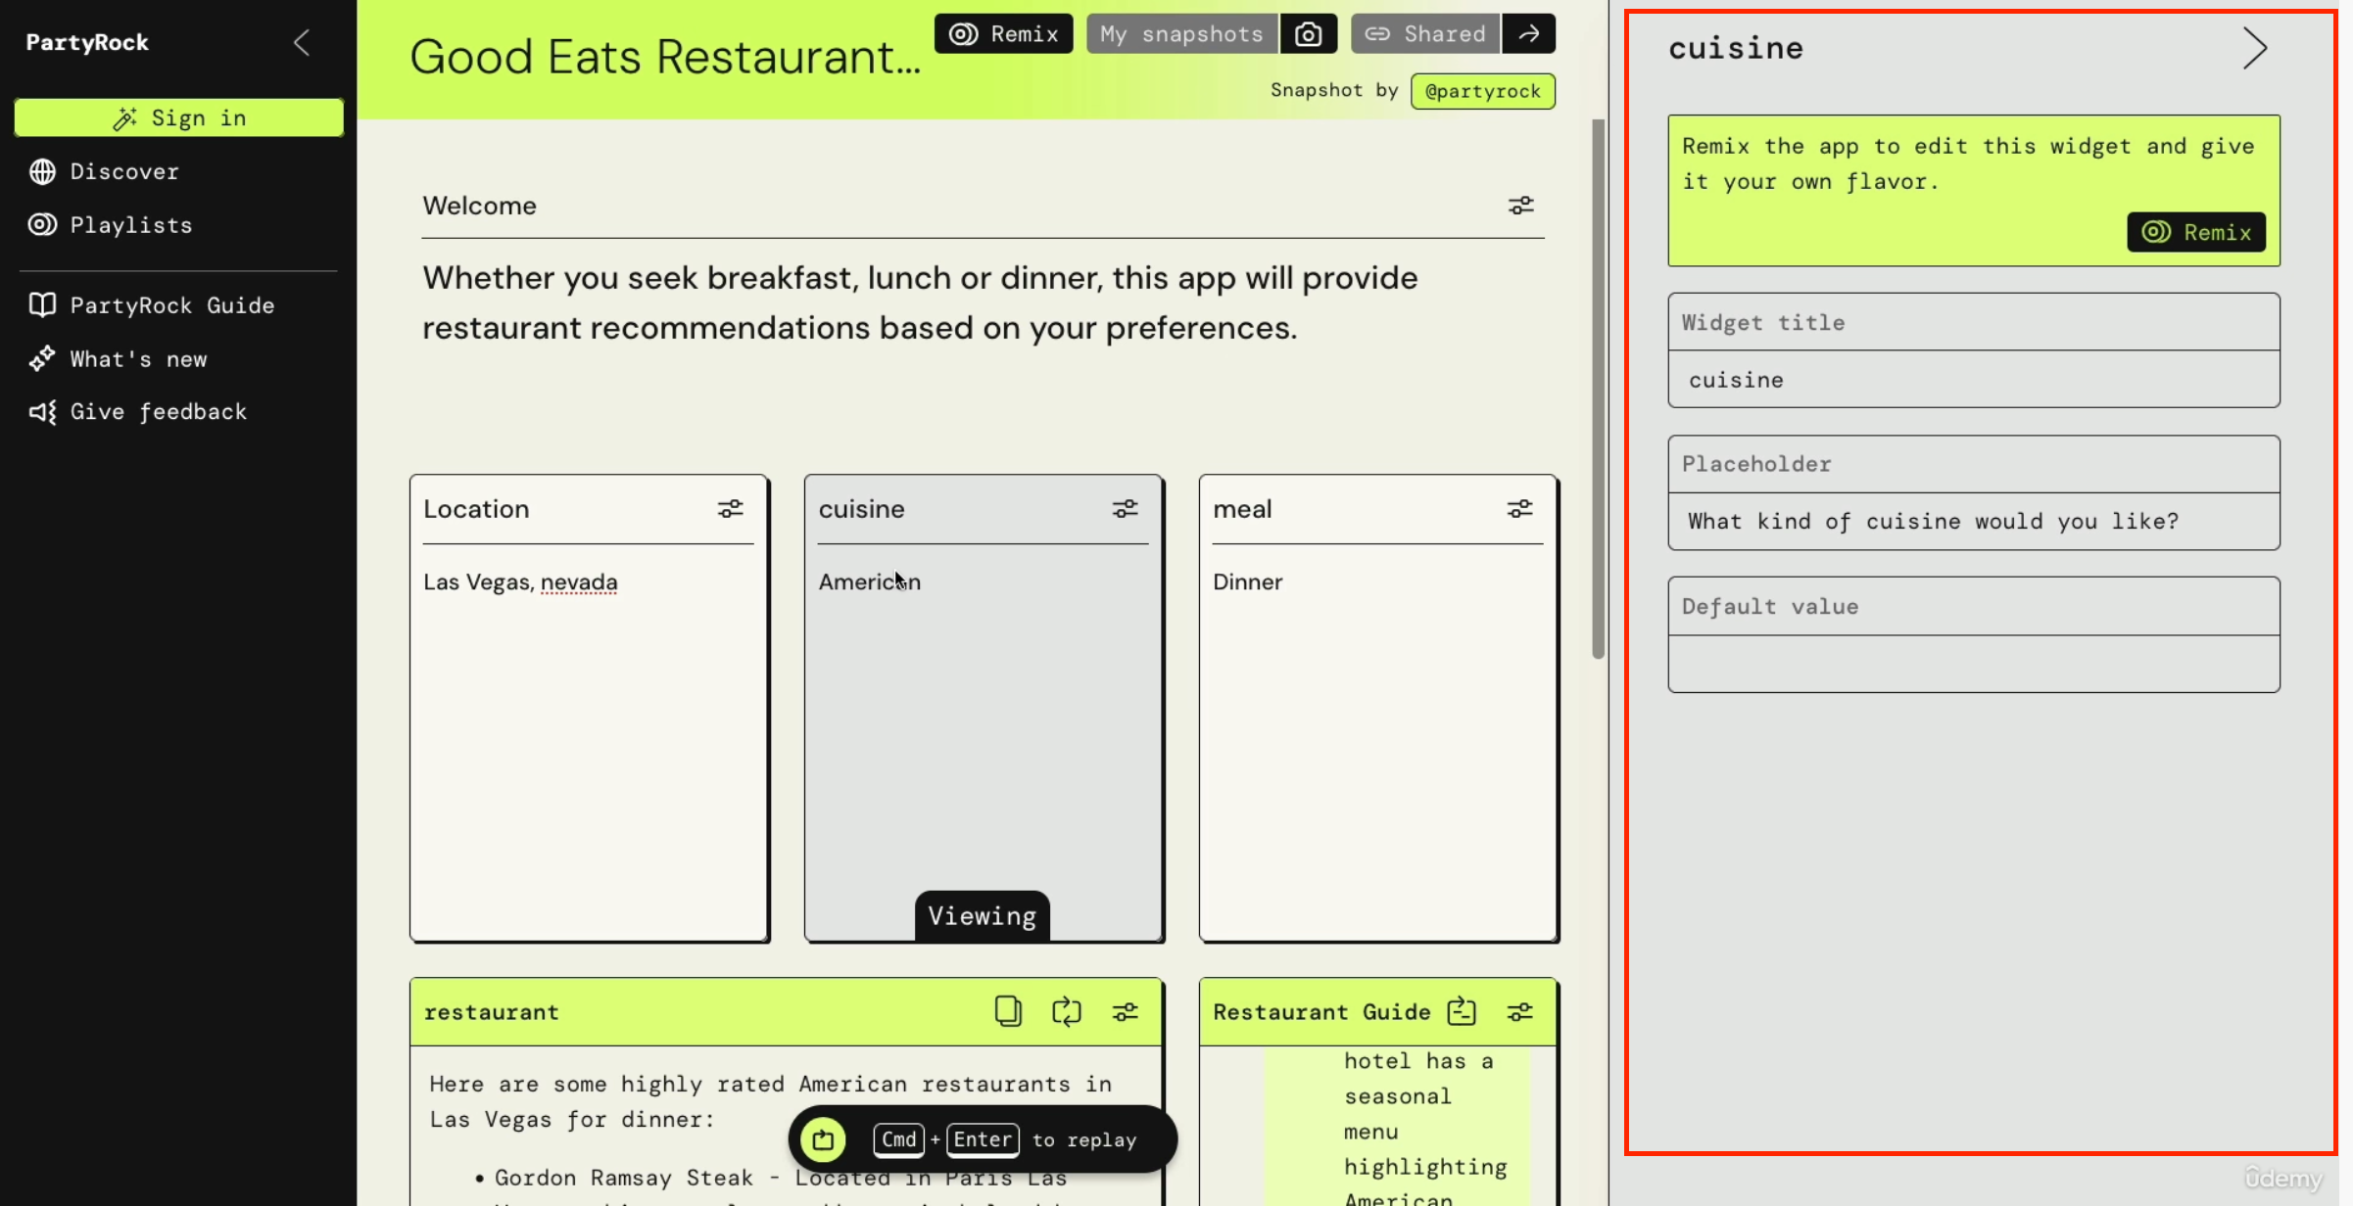This screenshot has height=1206, width=2353.
Task: Click the main page vertical scrollbar
Action: coord(1598,389)
